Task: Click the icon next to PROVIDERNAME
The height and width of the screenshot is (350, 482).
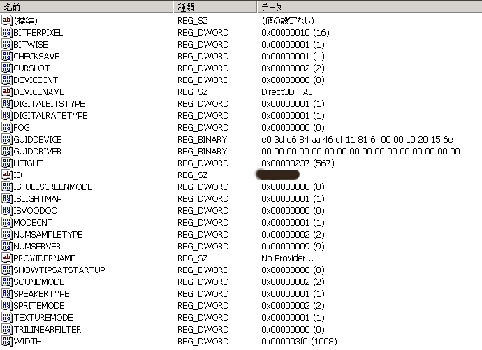Action: pos(7,258)
